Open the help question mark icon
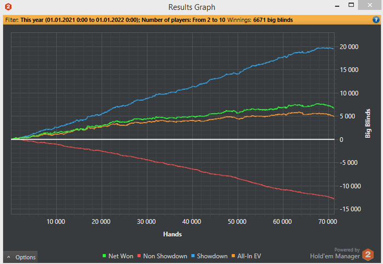The width and height of the screenshot is (383, 264). pyautogui.click(x=376, y=20)
